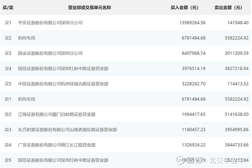Select buy amount 6407968.74

pyautogui.click(x=194, y=53)
